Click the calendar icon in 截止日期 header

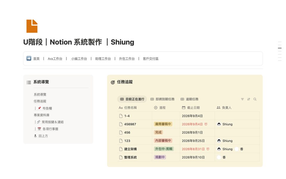pyautogui.click(x=184, y=108)
